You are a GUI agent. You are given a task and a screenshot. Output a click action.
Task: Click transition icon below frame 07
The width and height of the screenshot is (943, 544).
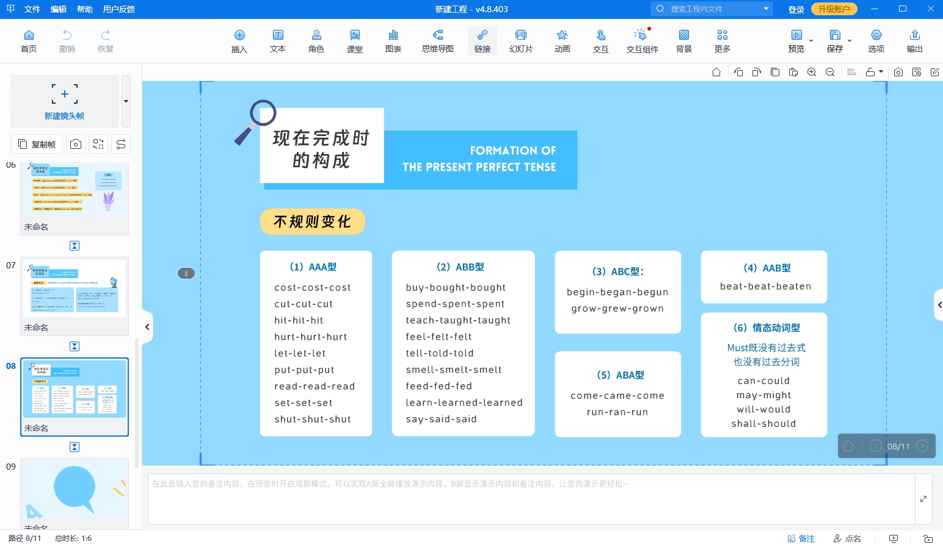75,346
